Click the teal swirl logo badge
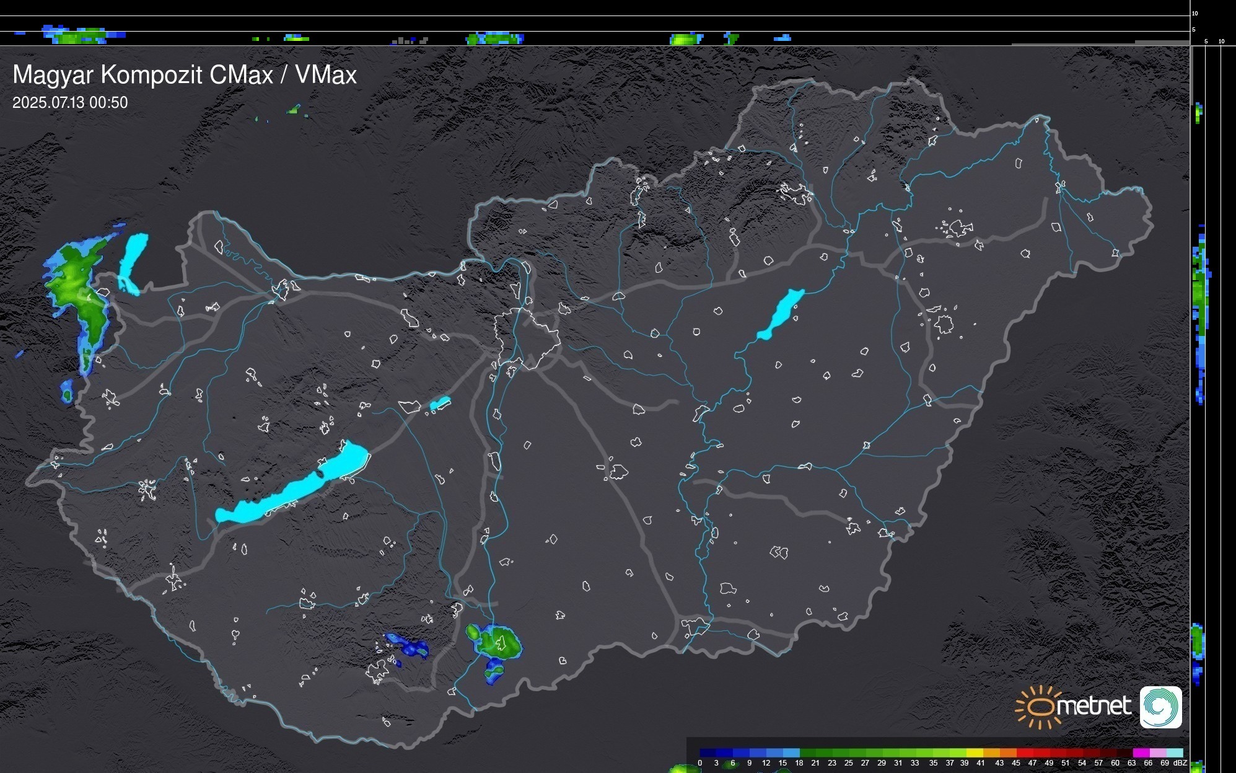Viewport: 1236px width, 773px height. (x=1160, y=707)
